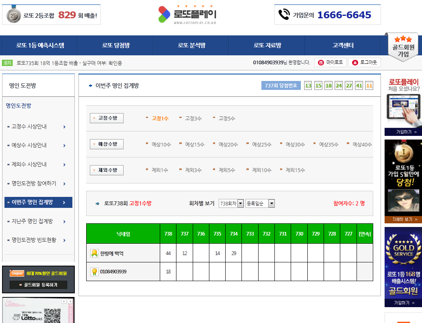422x323 pixels.
Task: Click the green 공지 notice badge
Action: pyautogui.click(x=7, y=63)
